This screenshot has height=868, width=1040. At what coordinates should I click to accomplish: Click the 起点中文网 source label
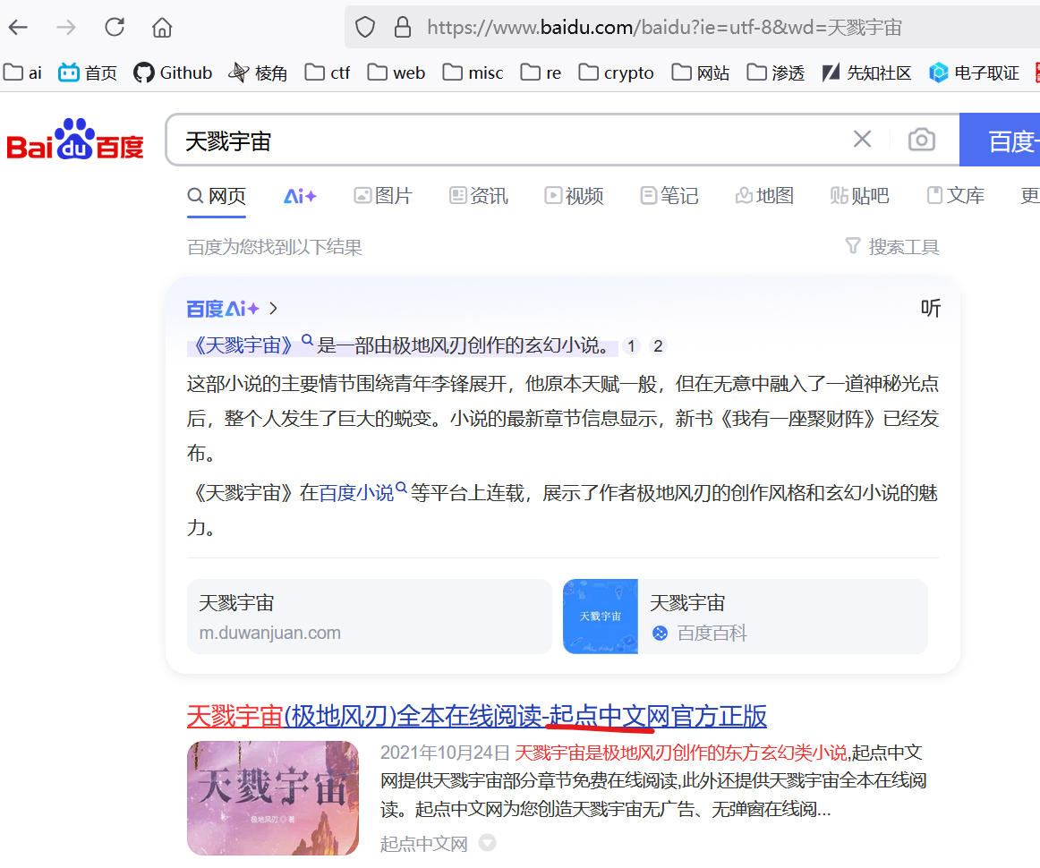(x=424, y=844)
